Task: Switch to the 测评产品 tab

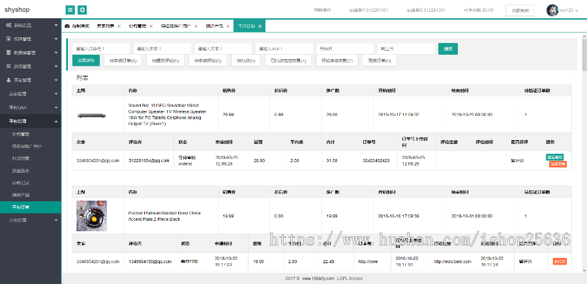Action: [214, 26]
